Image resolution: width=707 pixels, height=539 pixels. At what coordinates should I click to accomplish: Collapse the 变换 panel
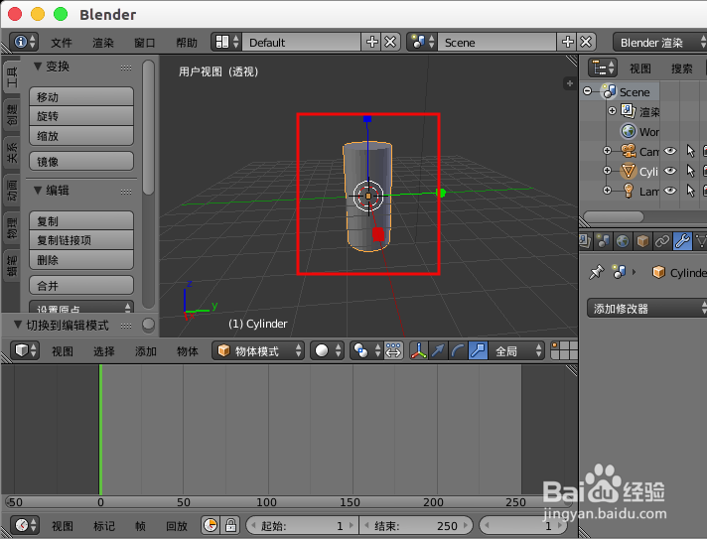[38, 67]
